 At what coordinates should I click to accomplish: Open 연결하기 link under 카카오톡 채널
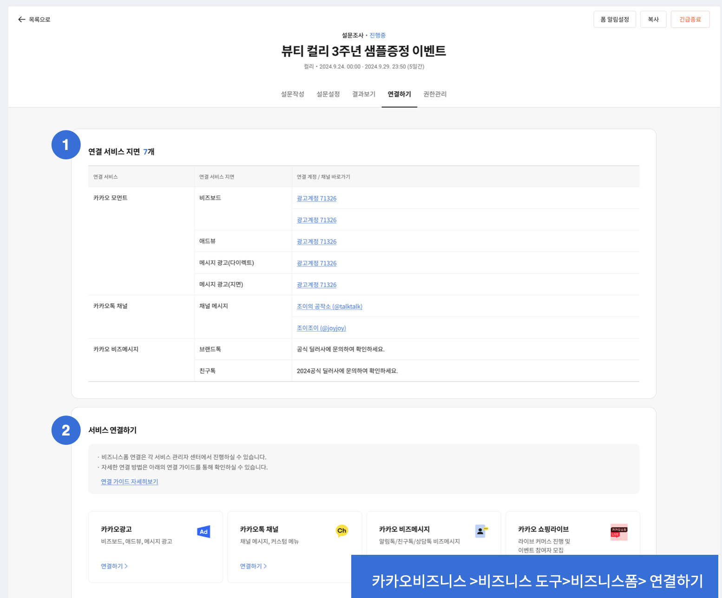click(253, 566)
